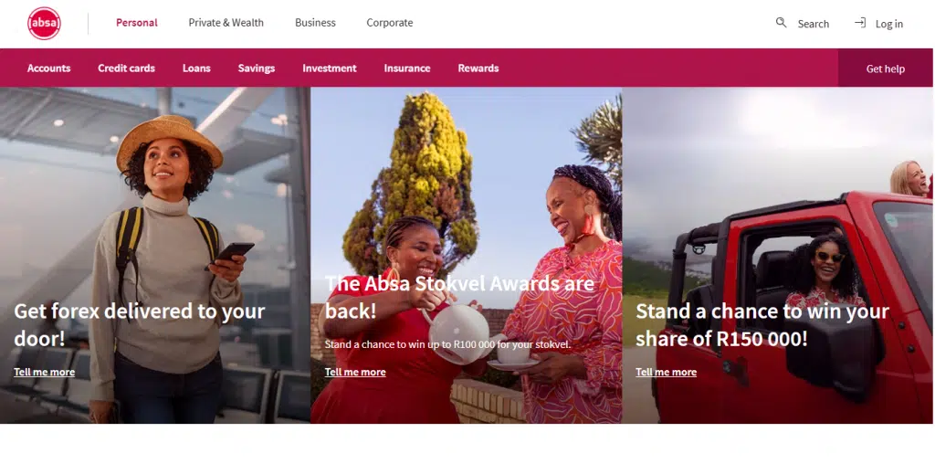Viewport: 935px width, 464px height.
Task: Click the Get help button
Action: click(886, 69)
